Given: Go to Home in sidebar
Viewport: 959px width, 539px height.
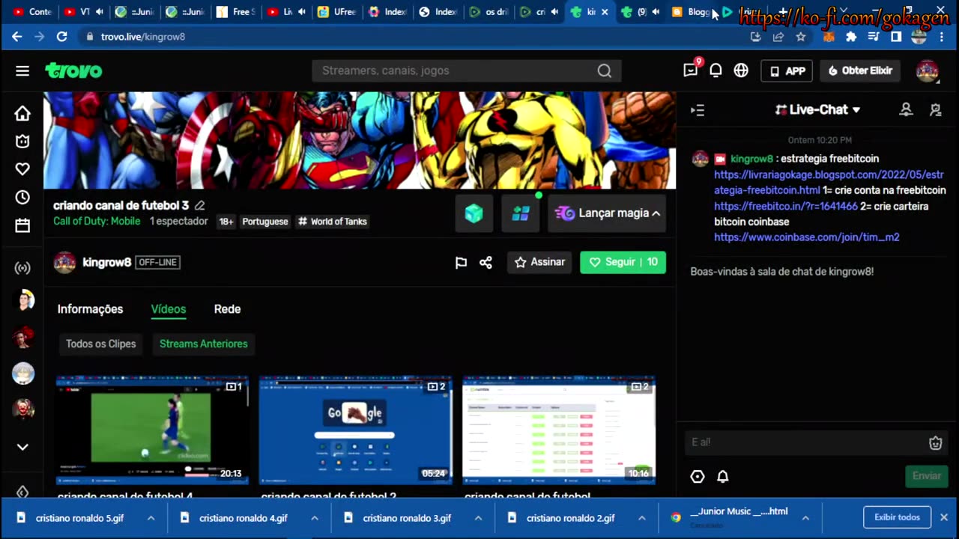Looking at the screenshot, I should (x=22, y=113).
